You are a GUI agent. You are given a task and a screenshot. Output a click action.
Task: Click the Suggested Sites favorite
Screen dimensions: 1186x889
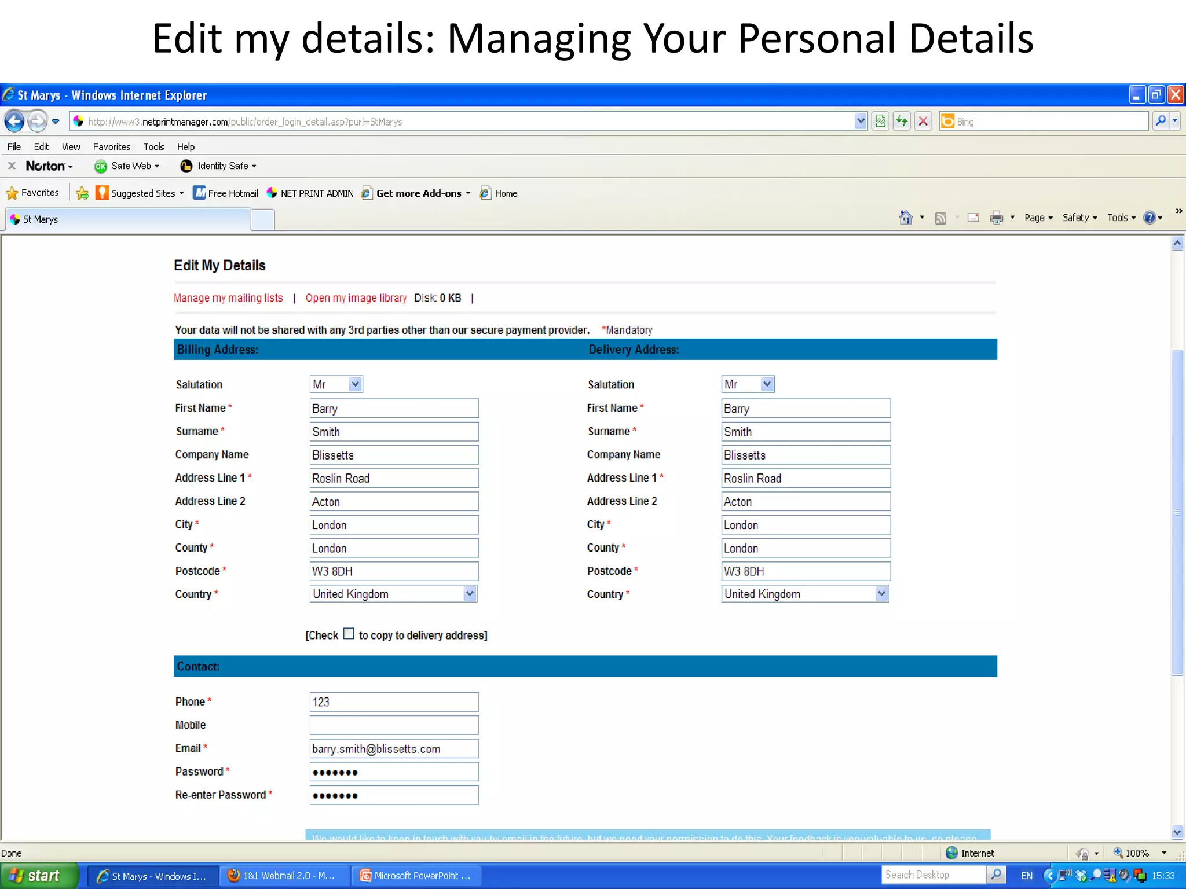[140, 193]
